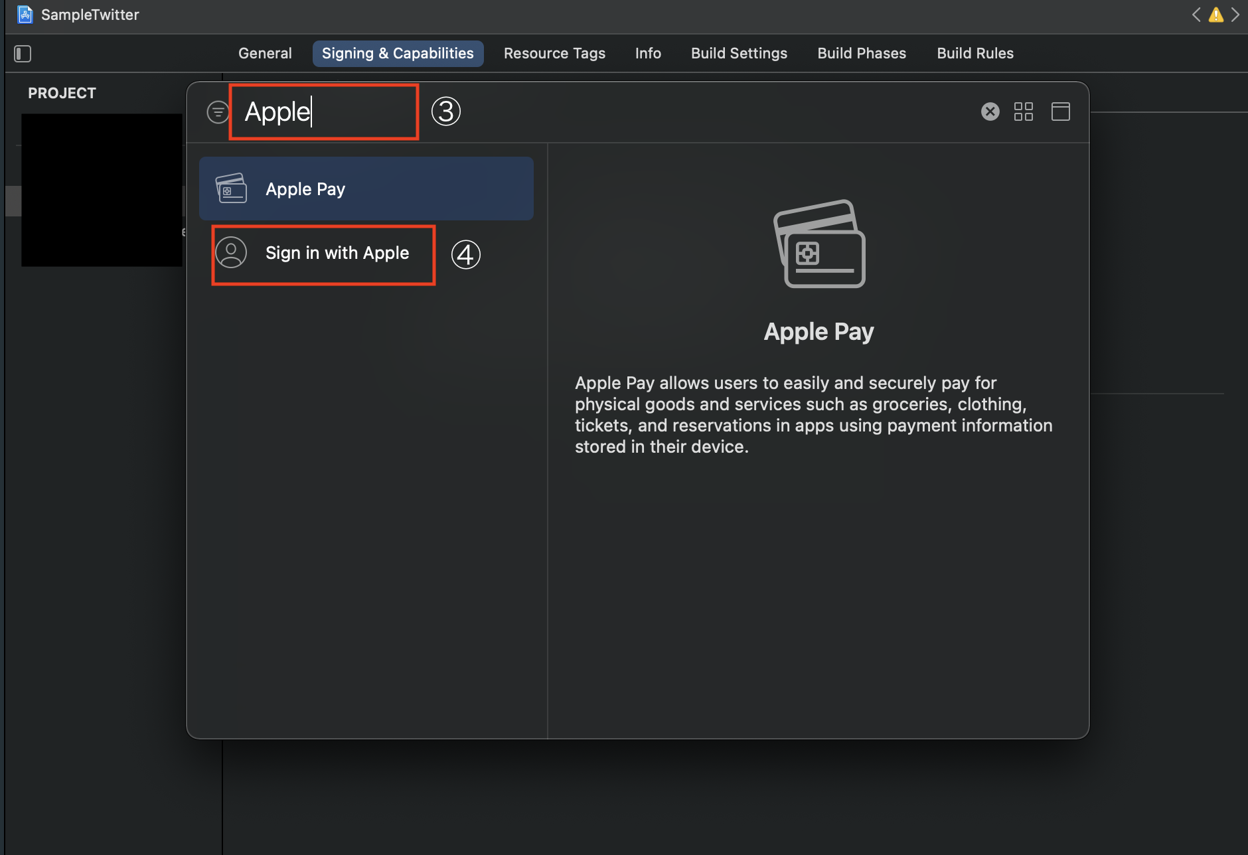Open the Resource Tags tab
Viewport: 1248px width, 855px height.
(554, 53)
